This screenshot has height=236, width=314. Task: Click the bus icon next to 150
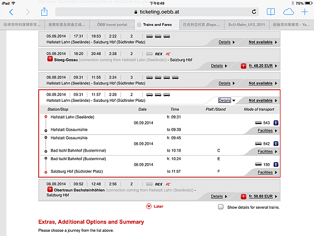(258, 165)
